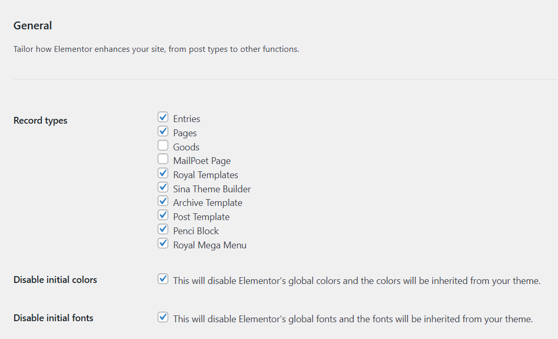Uncheck the Penci Block checkbox
The width and height of the screenshot is (558, 339).
coord(163,229)
